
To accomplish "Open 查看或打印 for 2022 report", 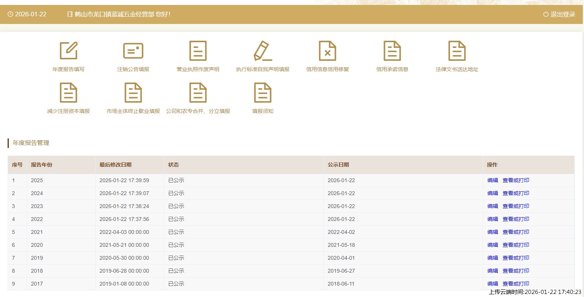I will [515, 219].
